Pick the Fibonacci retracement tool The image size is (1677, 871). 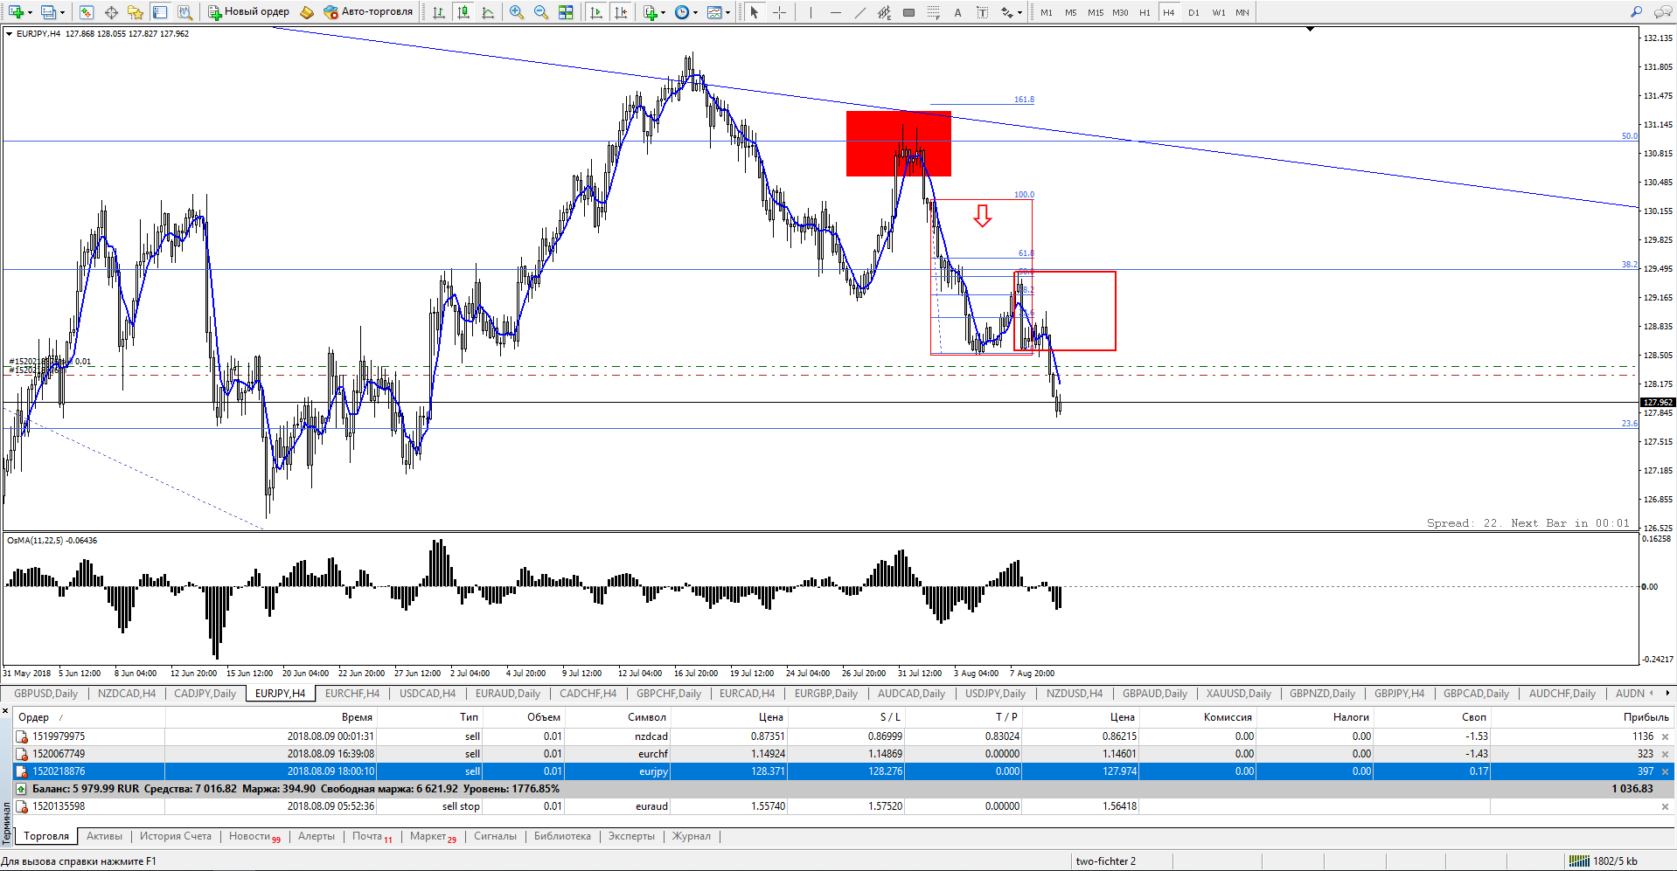[x=933, y=12]
